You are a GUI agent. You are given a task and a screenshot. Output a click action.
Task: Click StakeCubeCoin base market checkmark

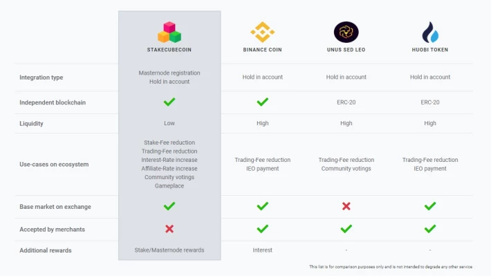(x=169, y=206)
